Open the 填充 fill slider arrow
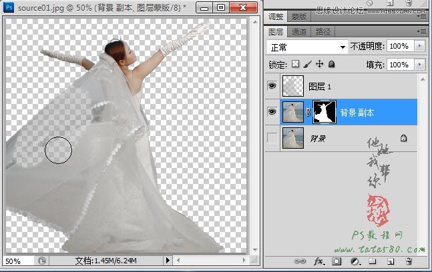The height and width of the screenshot is (272, 432). coord(419,65)
